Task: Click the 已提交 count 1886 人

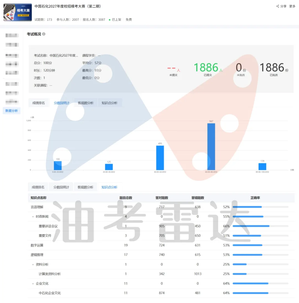Action: tap(208, 67)
